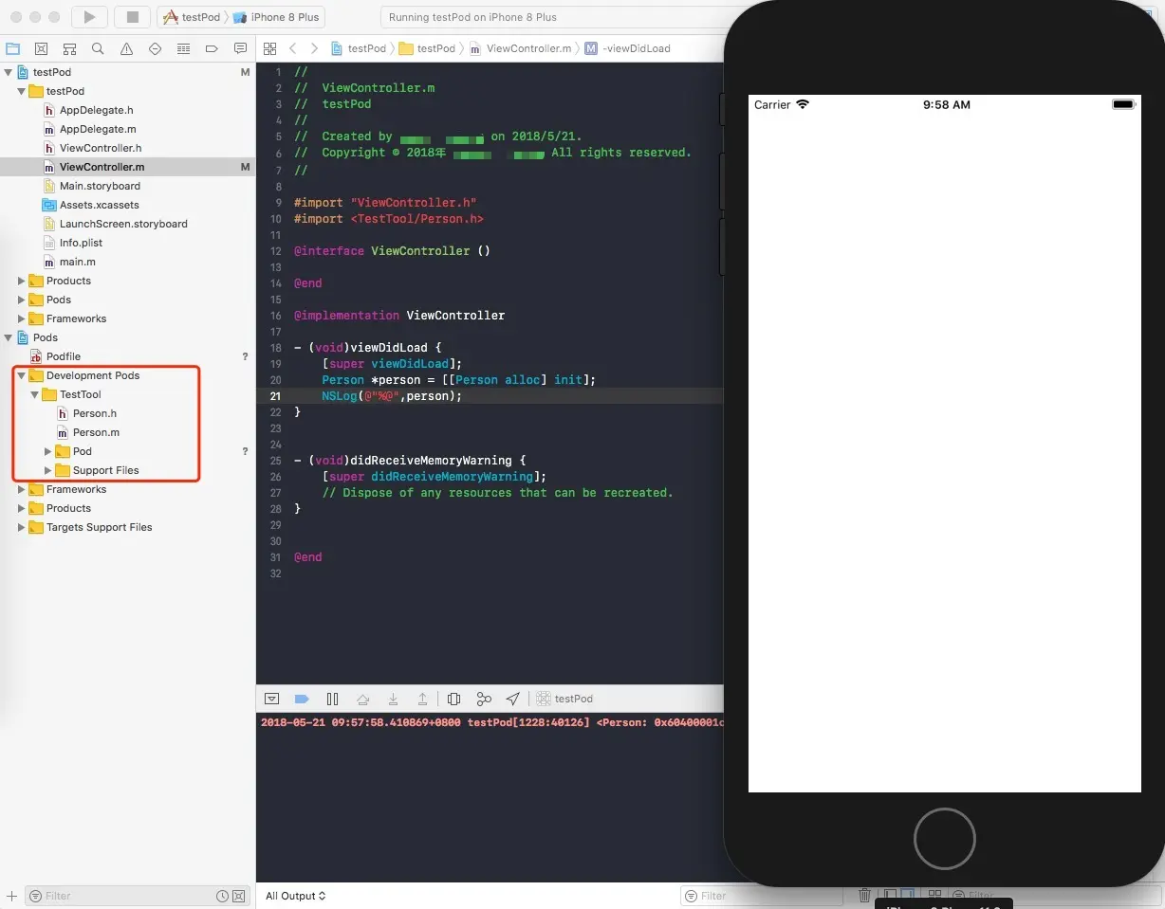Select Person.h in TestTool
The image size is (1165, 909).
point(87,413)
